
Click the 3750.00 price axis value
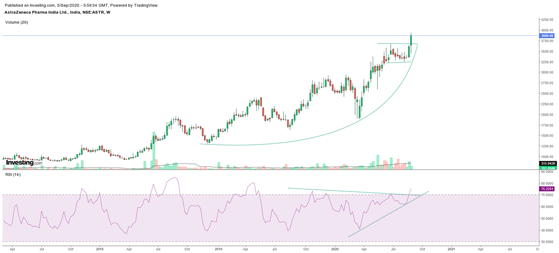547,41
